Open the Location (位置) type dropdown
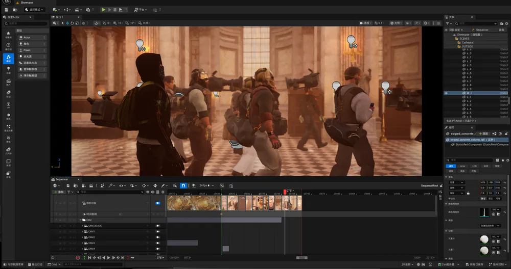Viewport: 511px width, 269px height. (x=456, y=182)
